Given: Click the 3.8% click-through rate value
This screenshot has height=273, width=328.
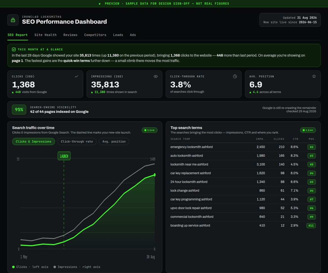Looking at the screenshot, I should pyautogui.click(x=180, y=84).
